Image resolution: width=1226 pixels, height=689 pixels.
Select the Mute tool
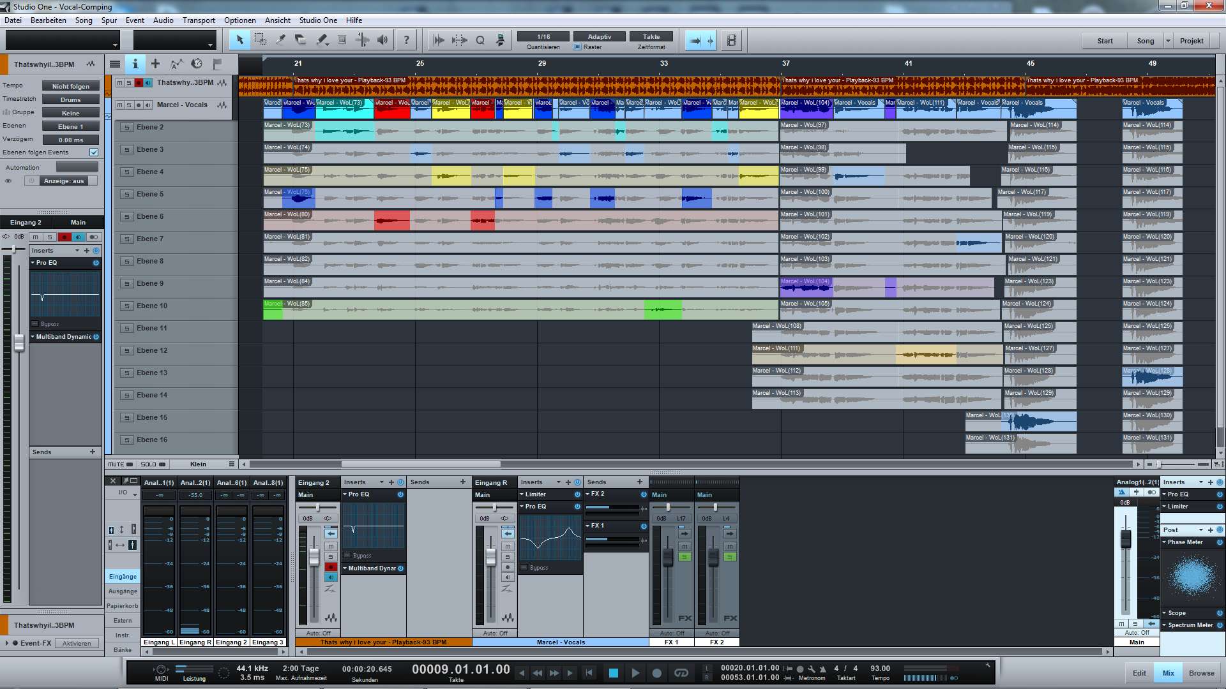[342, 40]
